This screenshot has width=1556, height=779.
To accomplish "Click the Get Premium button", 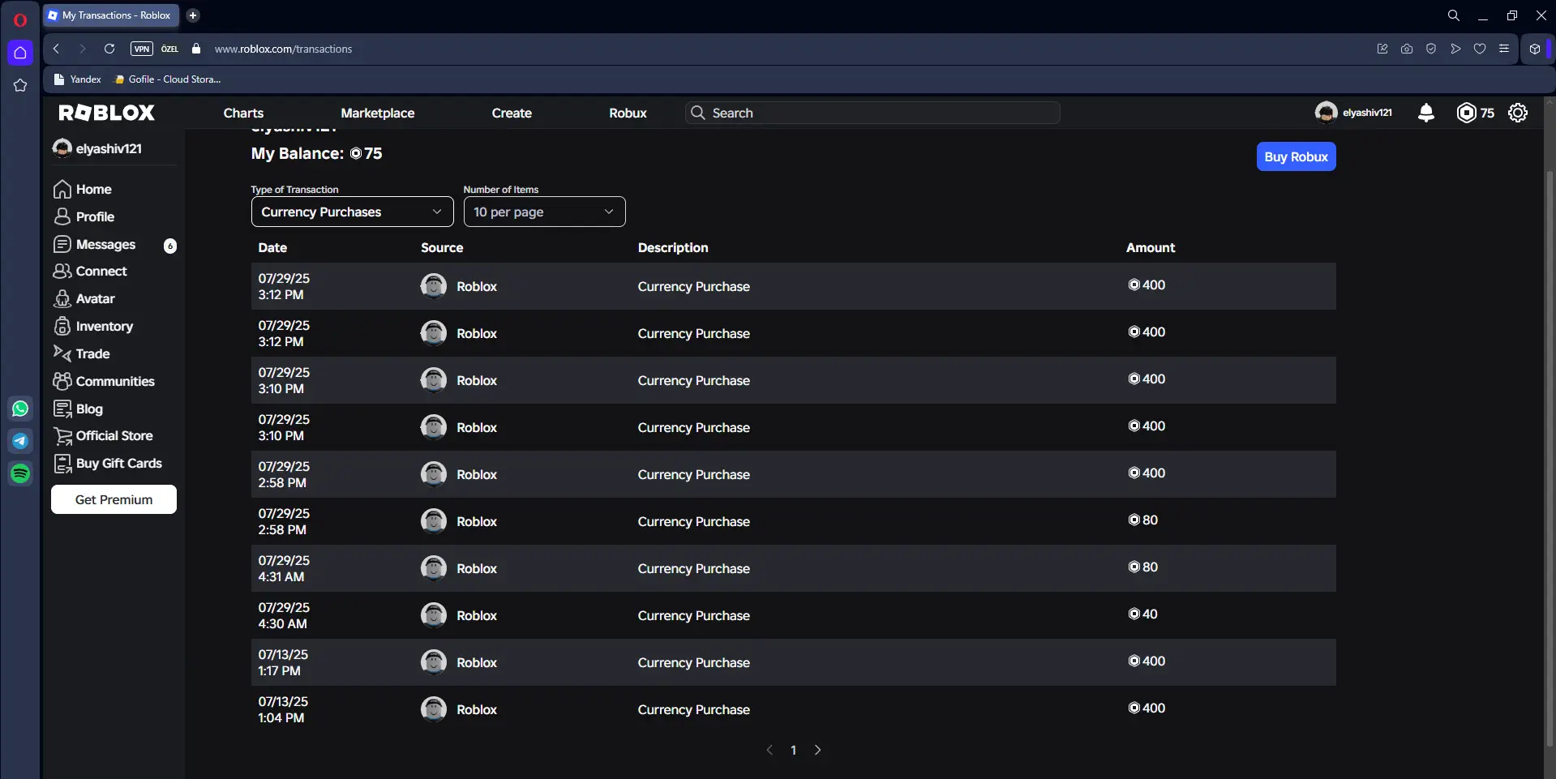I will pyautogui.click(x=114, y=499).
